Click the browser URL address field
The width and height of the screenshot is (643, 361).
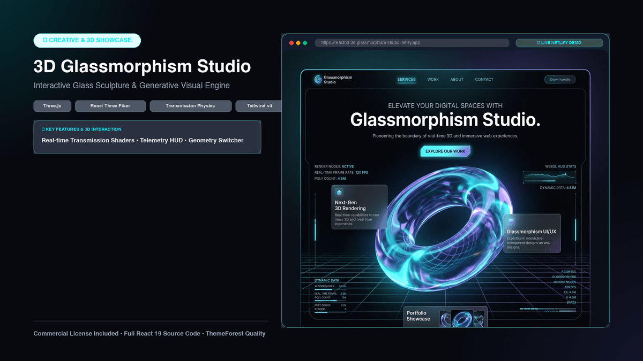(x=411, y=43)
